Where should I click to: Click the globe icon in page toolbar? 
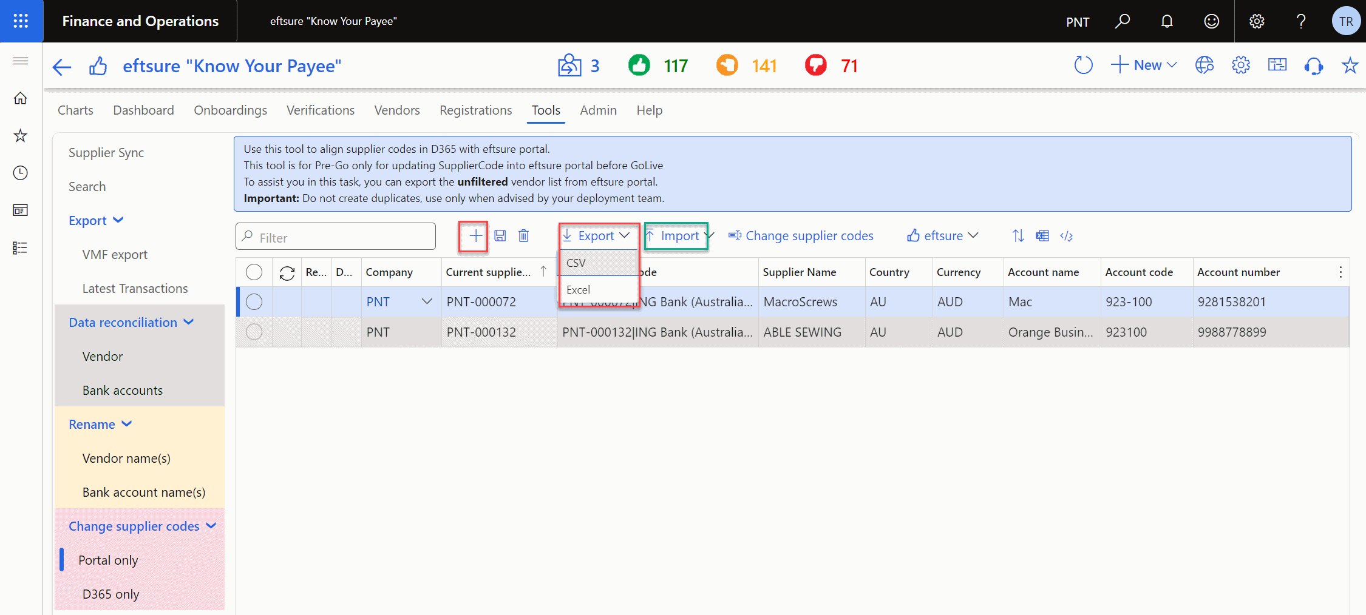[x=1205, y=65]
